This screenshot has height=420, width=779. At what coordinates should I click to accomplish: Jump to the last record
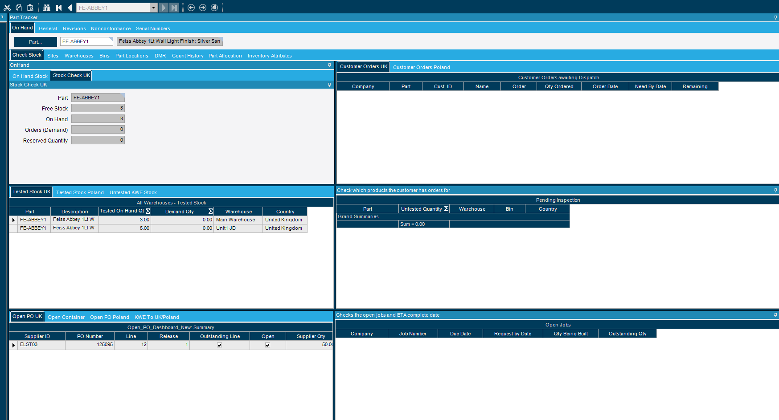point(174,8)
